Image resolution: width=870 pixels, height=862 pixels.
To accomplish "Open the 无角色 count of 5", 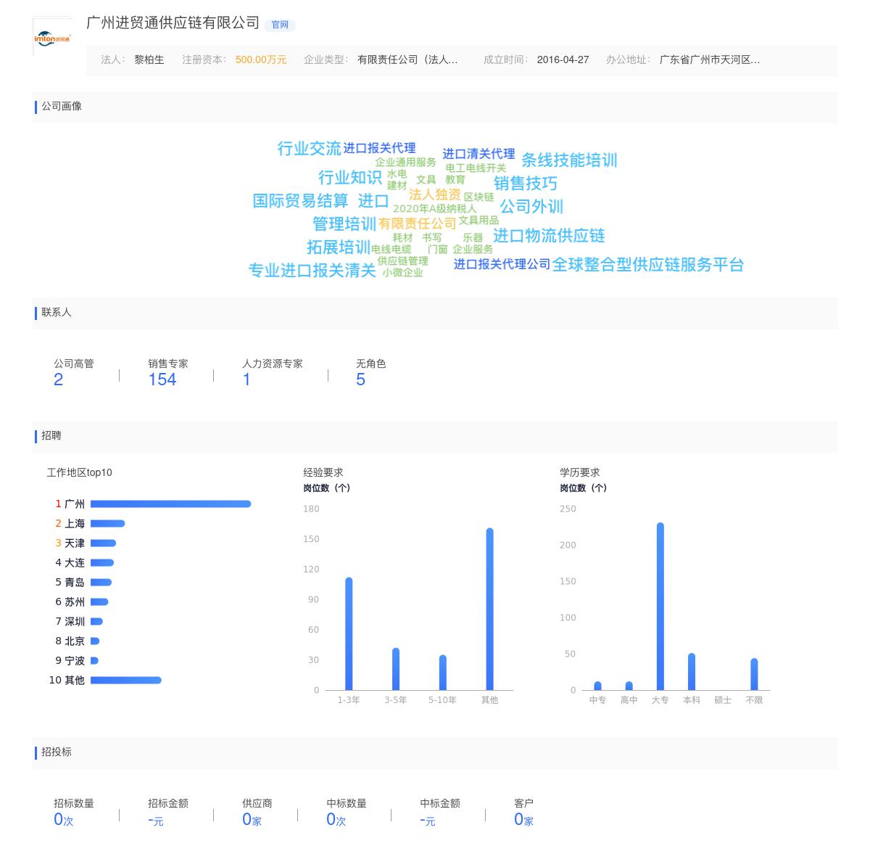I will coord(360,379).
